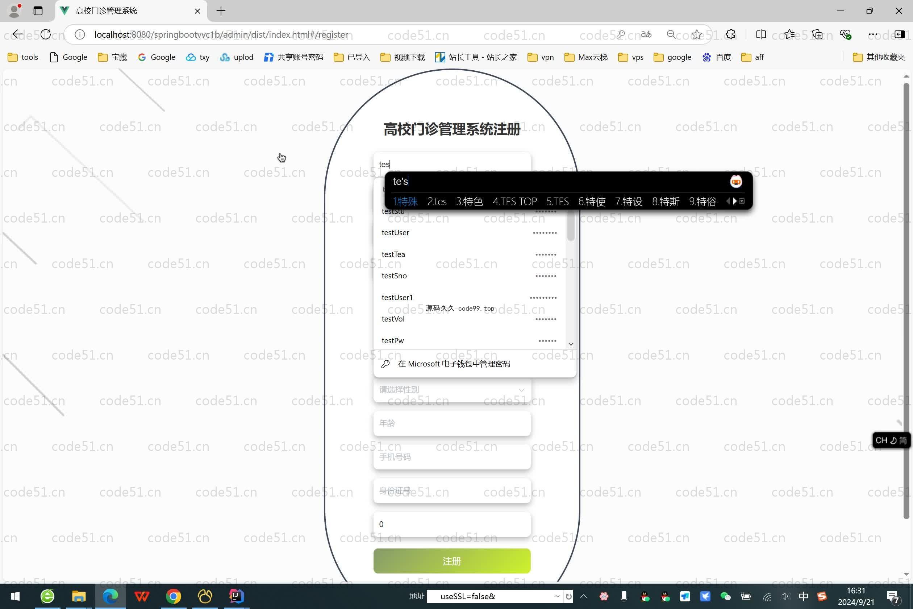Click the browser back arrow
Viewport: 913px width, 609px height.
tap(17, 34)
